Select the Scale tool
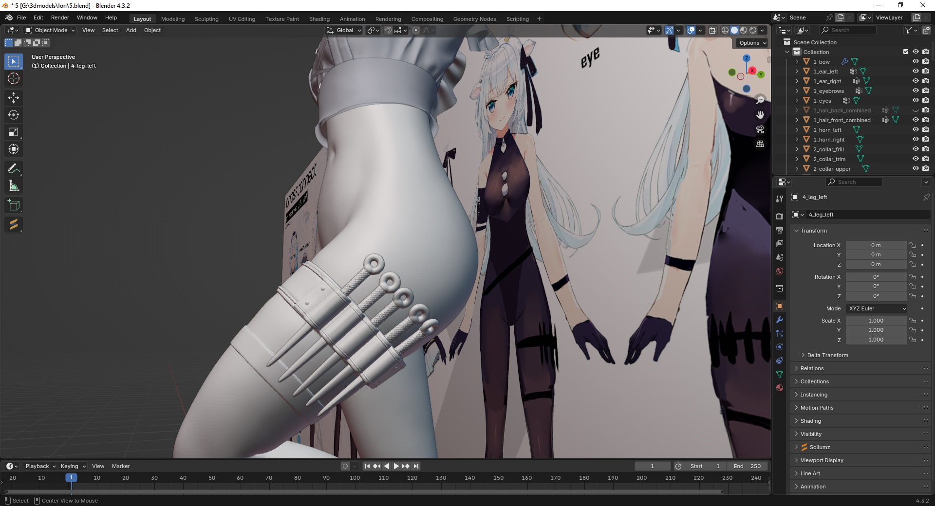Image resolution: width=935 pixels, height=506 pixels. click(14, 132)
